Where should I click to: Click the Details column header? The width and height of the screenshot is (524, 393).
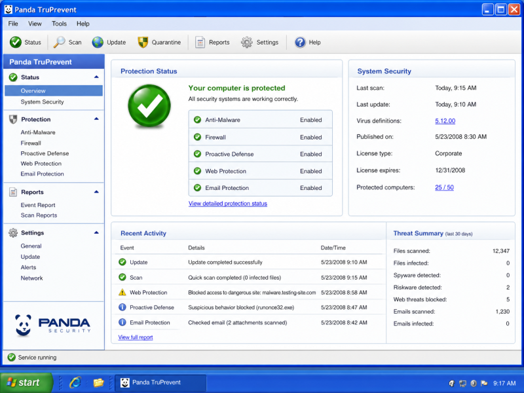click(x=196, y=248)
